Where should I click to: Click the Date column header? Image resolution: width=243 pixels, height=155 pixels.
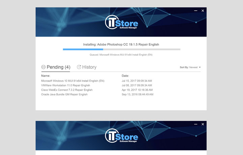click(x=125, y=76)
